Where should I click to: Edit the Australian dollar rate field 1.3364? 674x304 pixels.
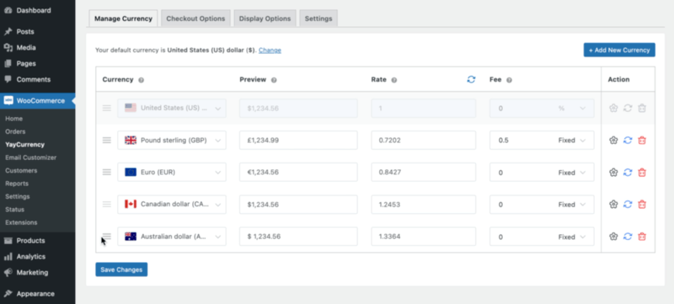(x=424, y=237)
